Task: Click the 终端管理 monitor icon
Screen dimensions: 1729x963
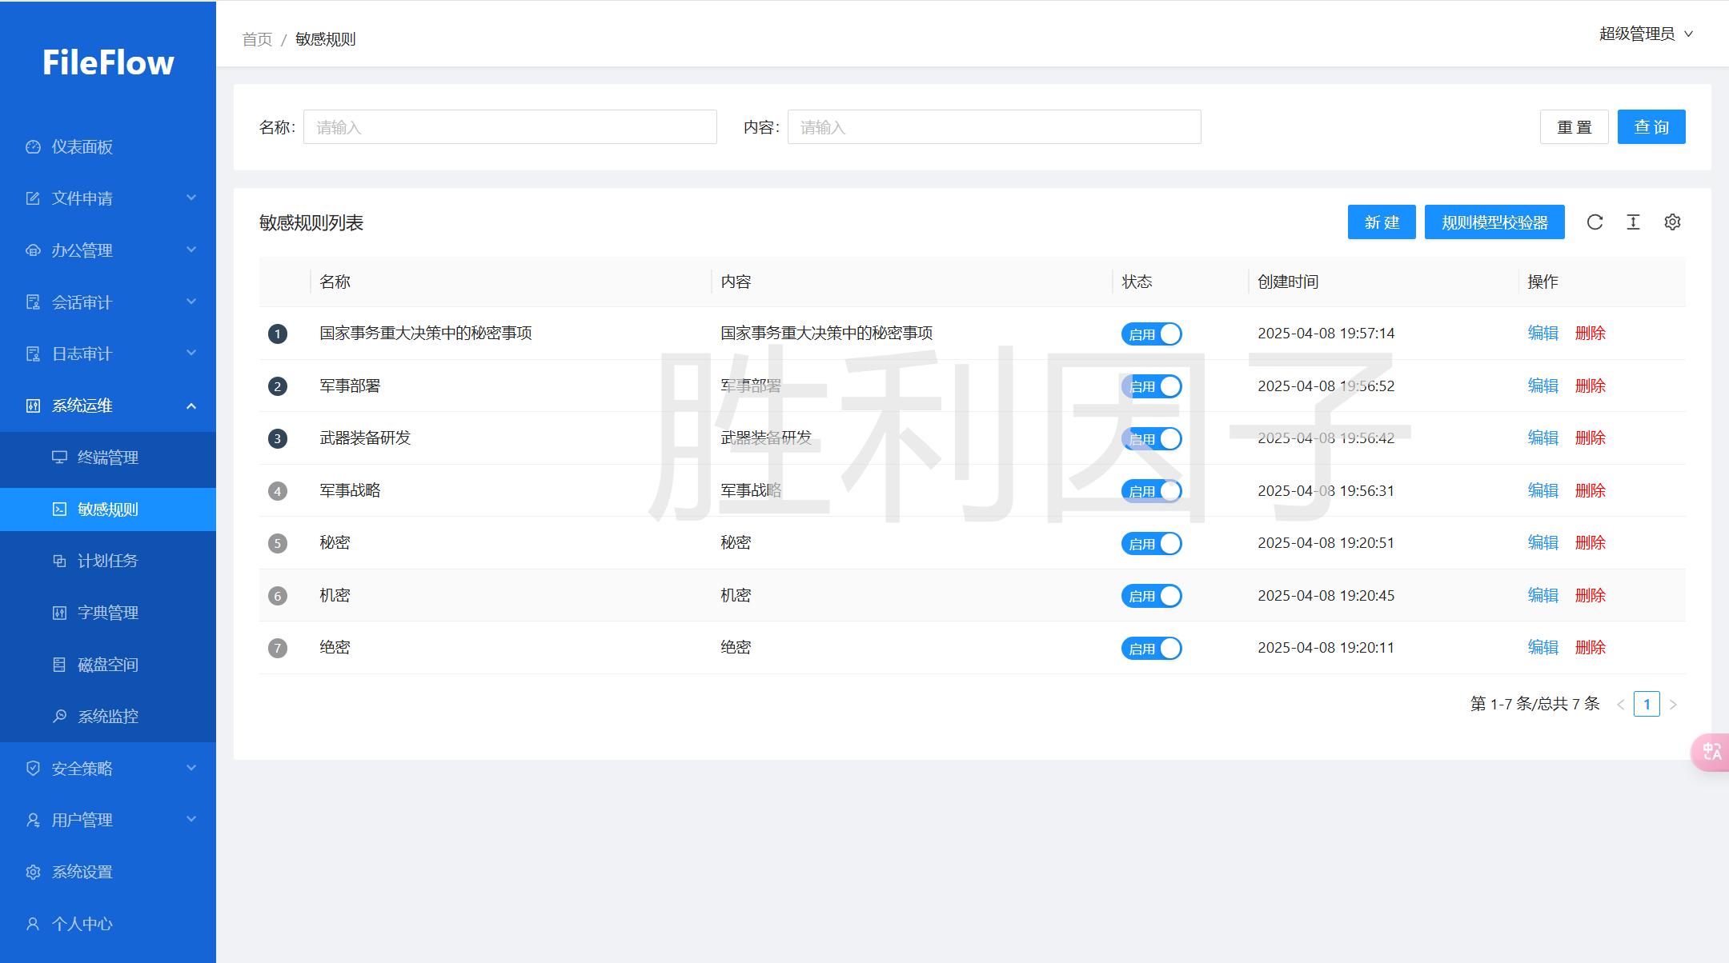Action: 59,458
